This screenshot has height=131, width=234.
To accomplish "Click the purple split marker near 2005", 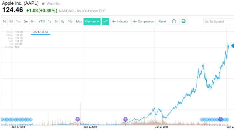I will (125, 119).
